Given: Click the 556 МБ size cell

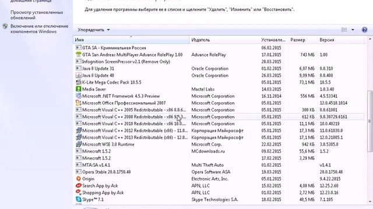Looking at the screenshot, I should coord(307,96).
